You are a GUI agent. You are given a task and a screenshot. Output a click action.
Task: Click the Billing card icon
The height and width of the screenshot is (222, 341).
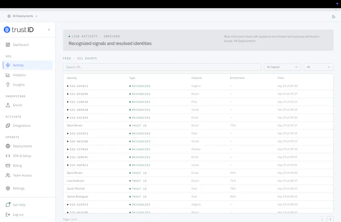point(8,166)
